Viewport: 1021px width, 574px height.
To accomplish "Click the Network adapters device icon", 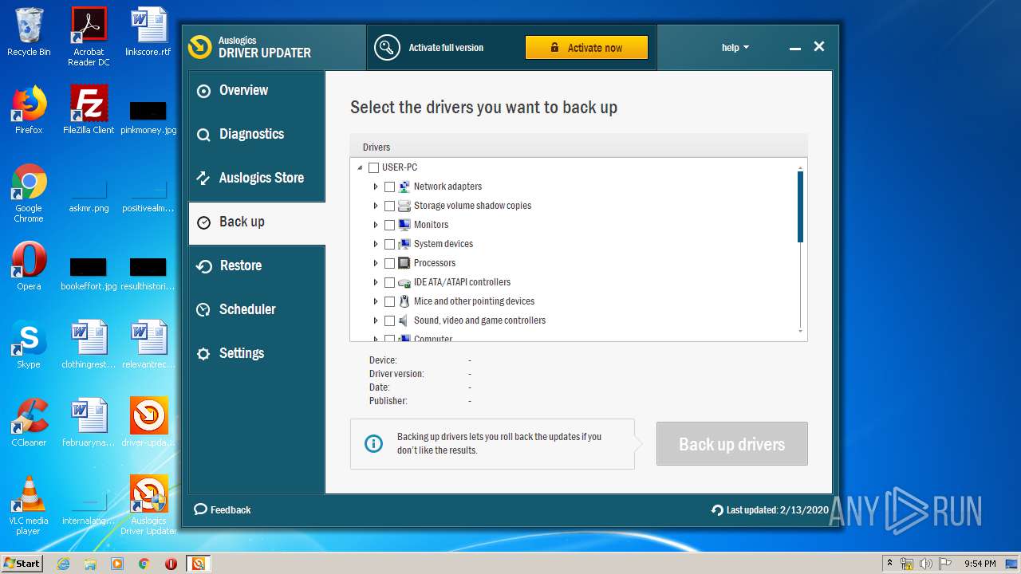I will tap(404, 187).
